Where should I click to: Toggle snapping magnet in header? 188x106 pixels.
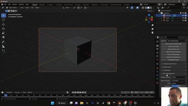pos(78,8)
